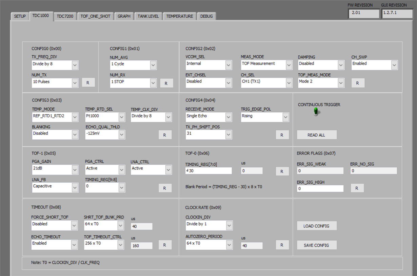
Task: Open the ECHO_TIMEOUT Enabled dropdown
Action: point(55,245)
